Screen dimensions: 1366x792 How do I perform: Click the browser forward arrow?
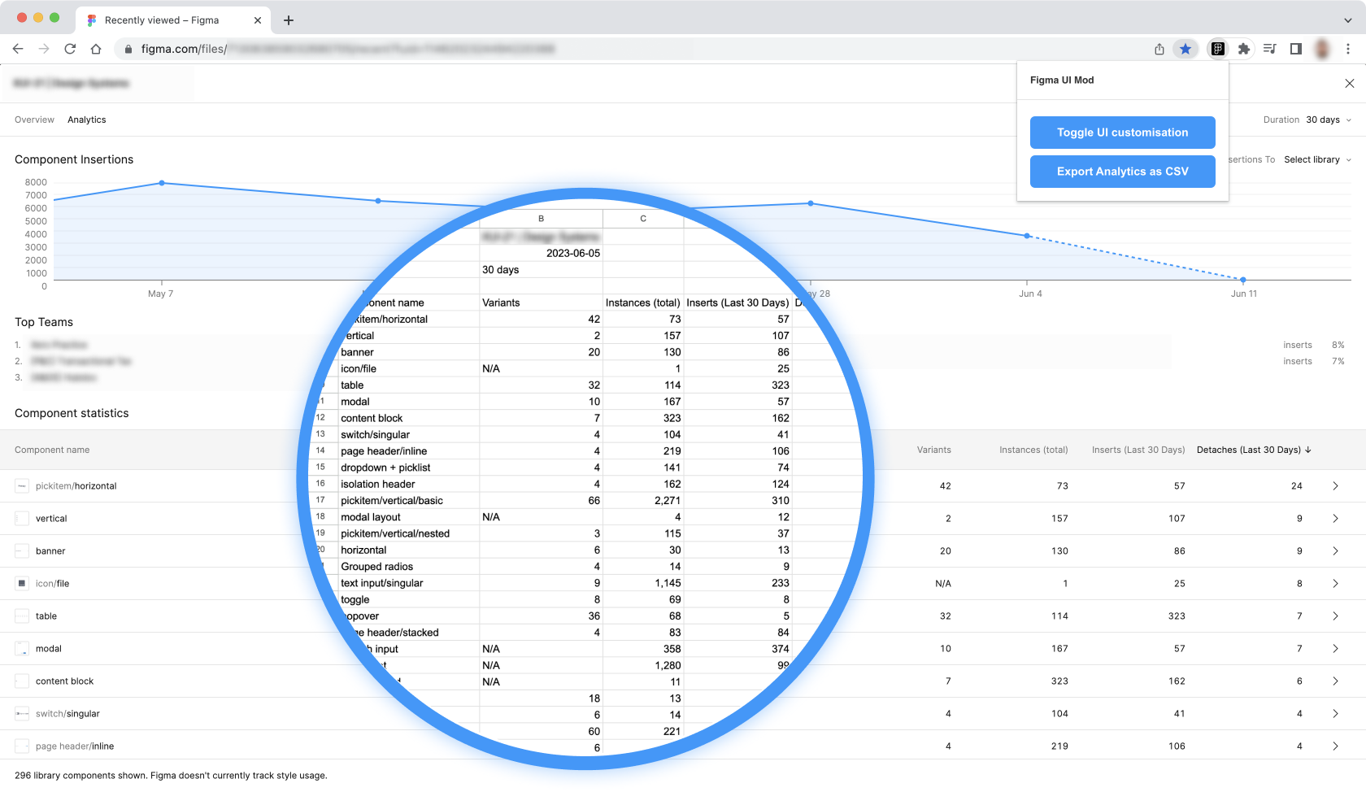coord(44,49)
